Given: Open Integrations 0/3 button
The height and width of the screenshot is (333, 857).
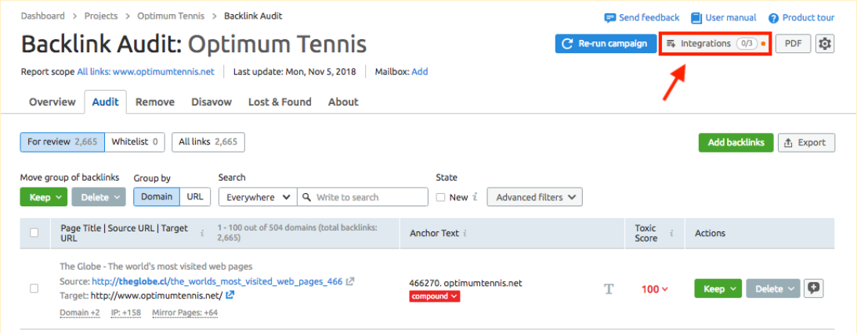Looking at the screenshot, I should click(715, 44).
